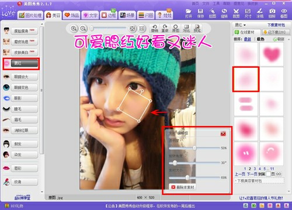This screenshot has width=292, height=210.
Task: Click the save (保存) disk icon
Action: click(x=200, y=13)
